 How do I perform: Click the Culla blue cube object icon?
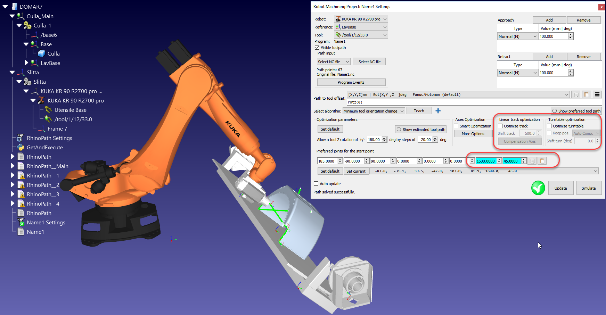pos(42,53)
